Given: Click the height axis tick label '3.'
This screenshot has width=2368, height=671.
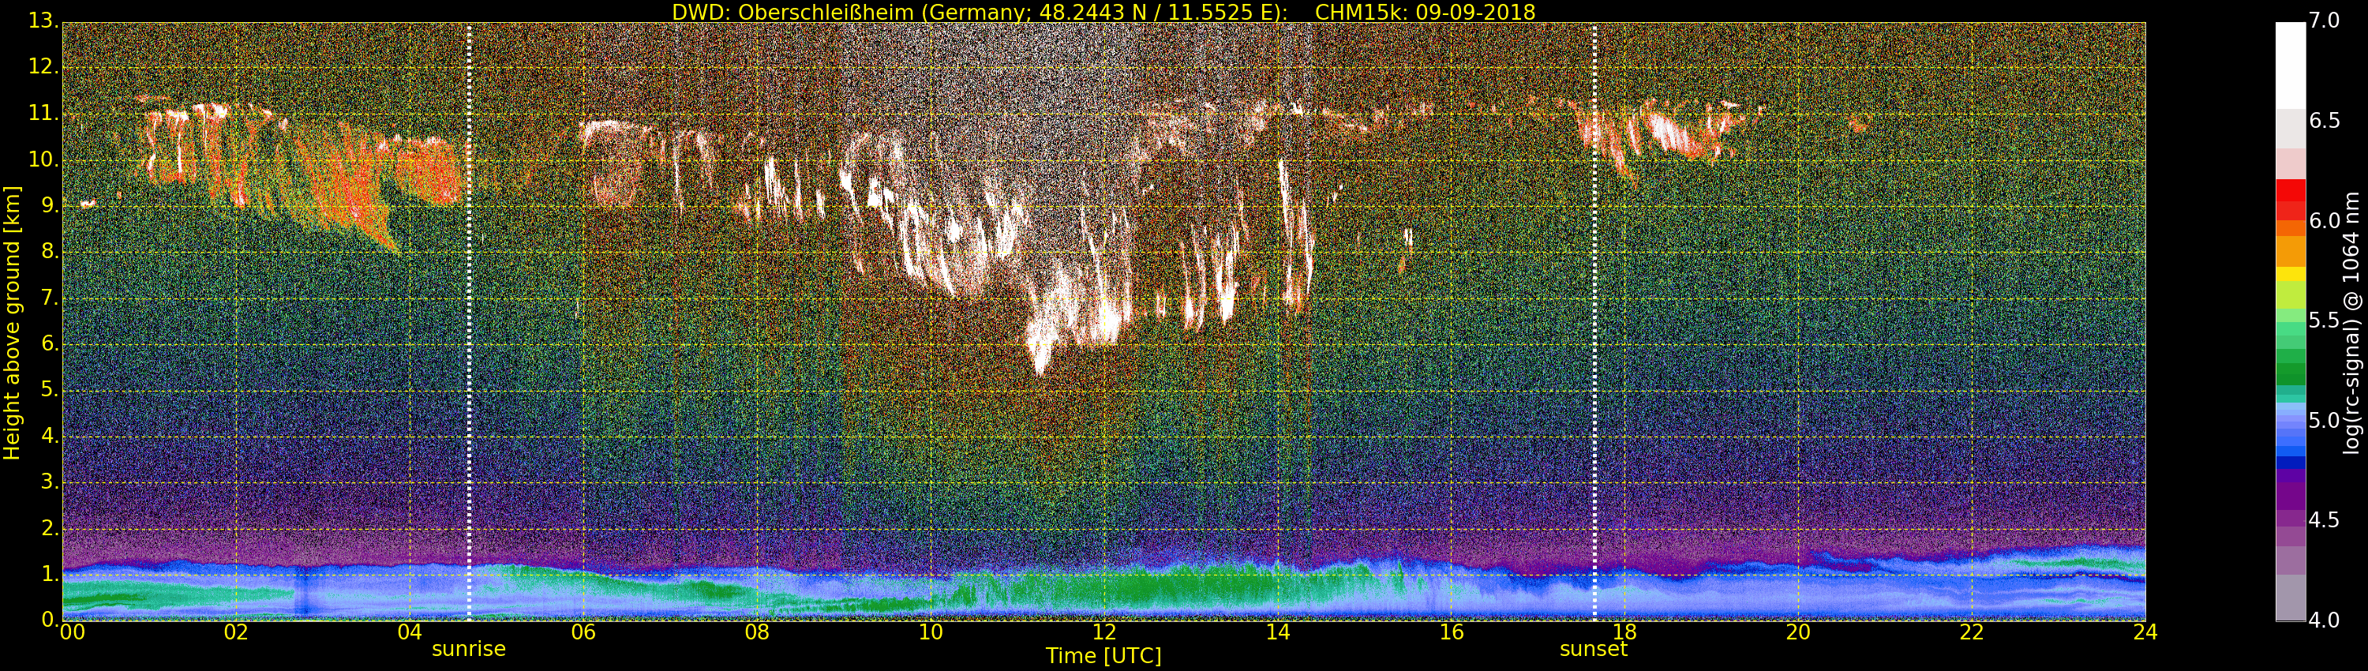Looking at the screenshot, I should tap(49, 482).
